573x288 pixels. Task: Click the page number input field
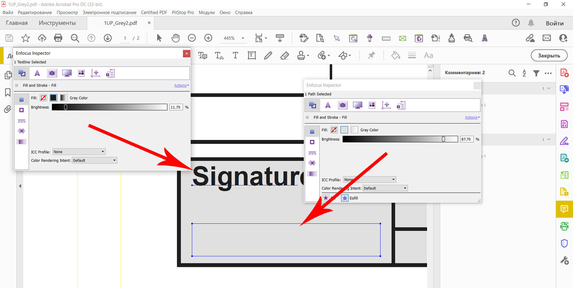pyautogui.click(x=125, y=38)
